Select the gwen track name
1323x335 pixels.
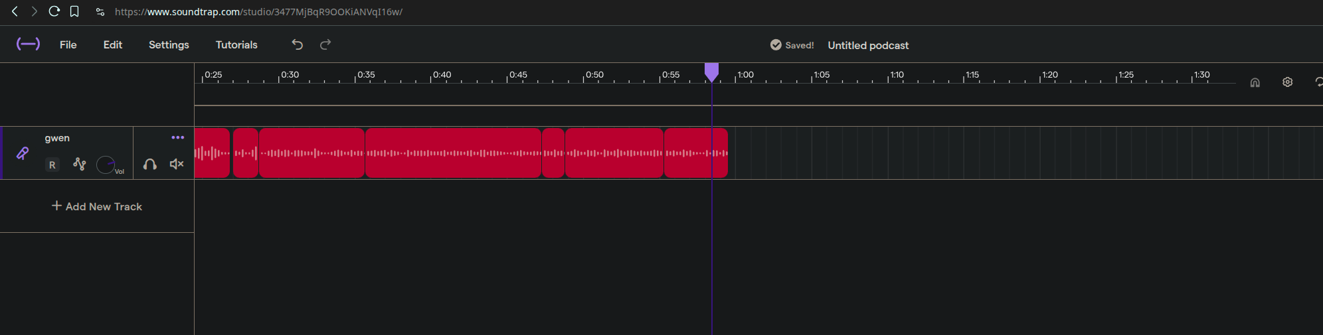pyautogui.click(x=57, y=138)
